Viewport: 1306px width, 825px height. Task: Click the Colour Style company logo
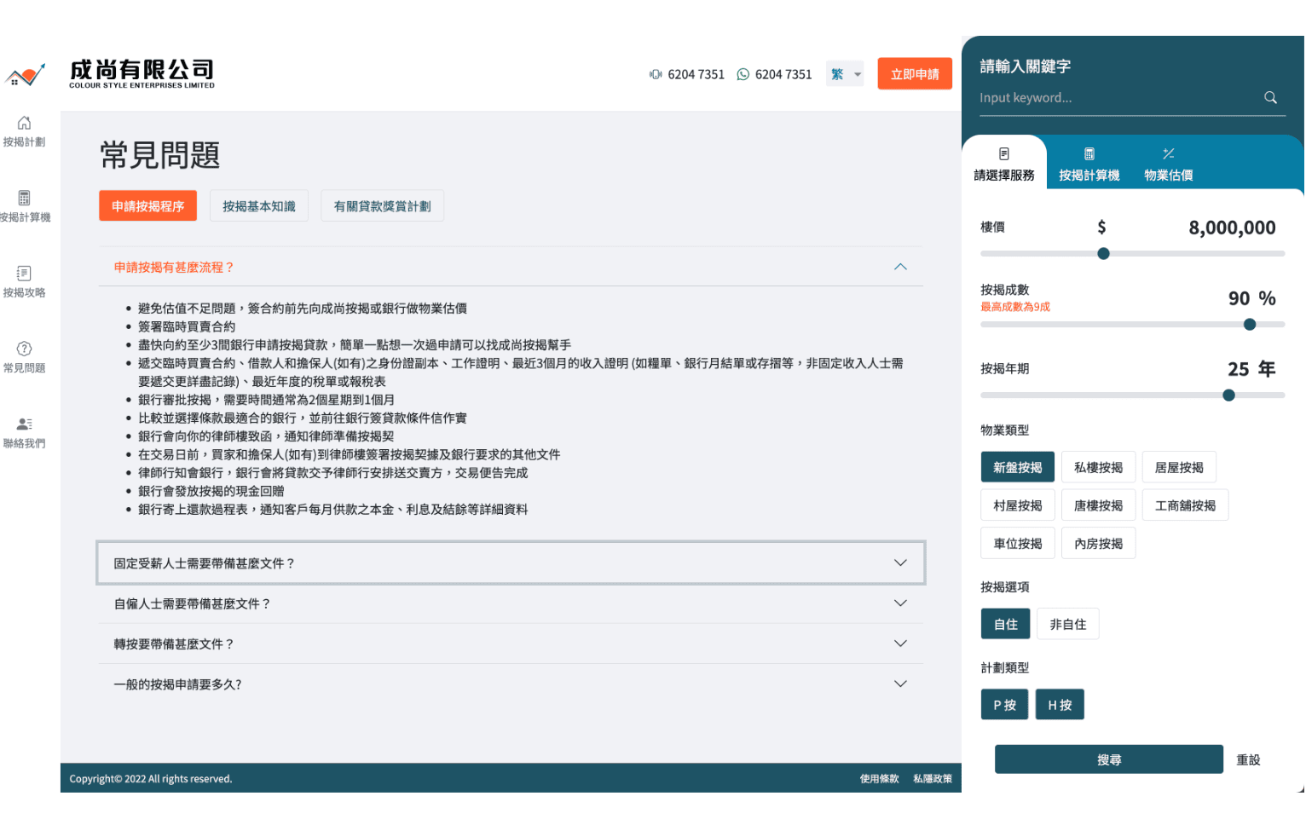[111, 75]
